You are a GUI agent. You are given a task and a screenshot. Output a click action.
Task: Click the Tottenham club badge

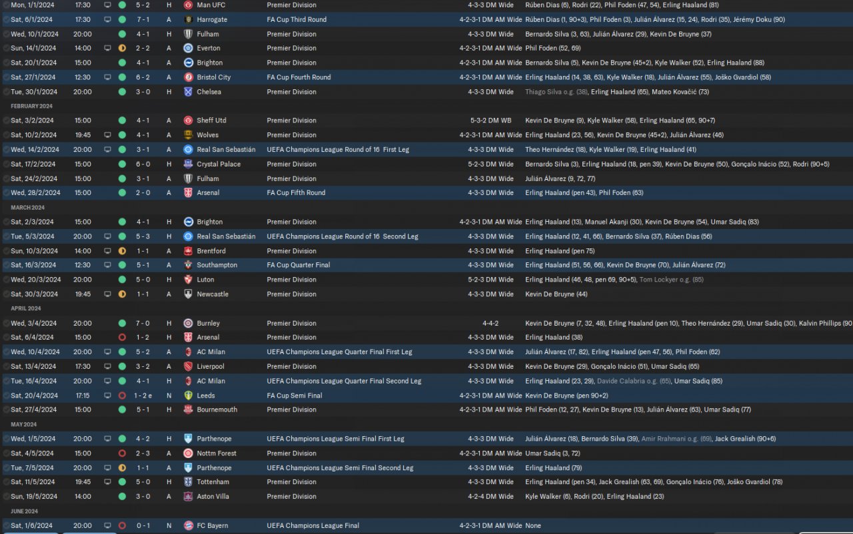tap(189, 482)
